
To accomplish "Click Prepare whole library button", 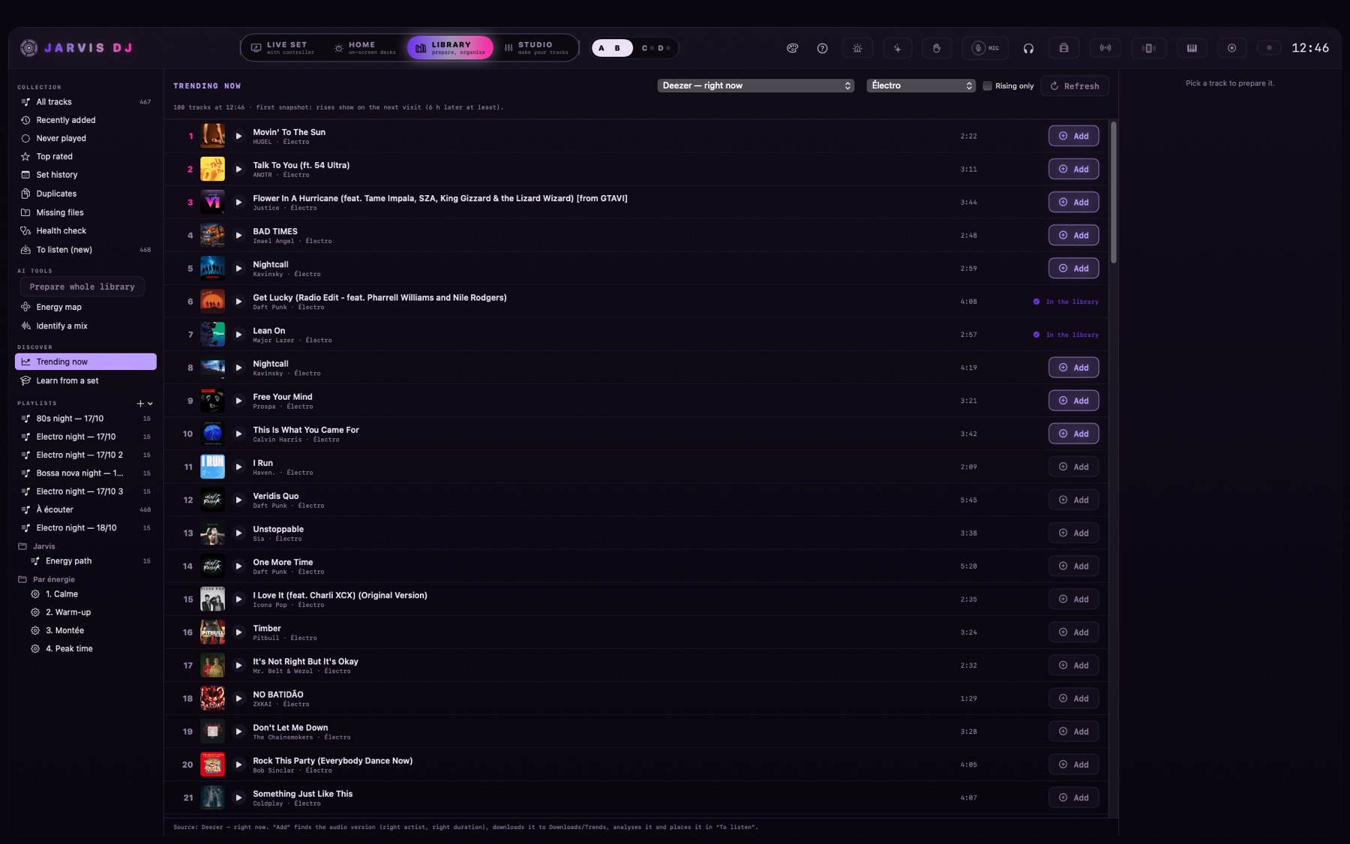I will click(82, 287).
